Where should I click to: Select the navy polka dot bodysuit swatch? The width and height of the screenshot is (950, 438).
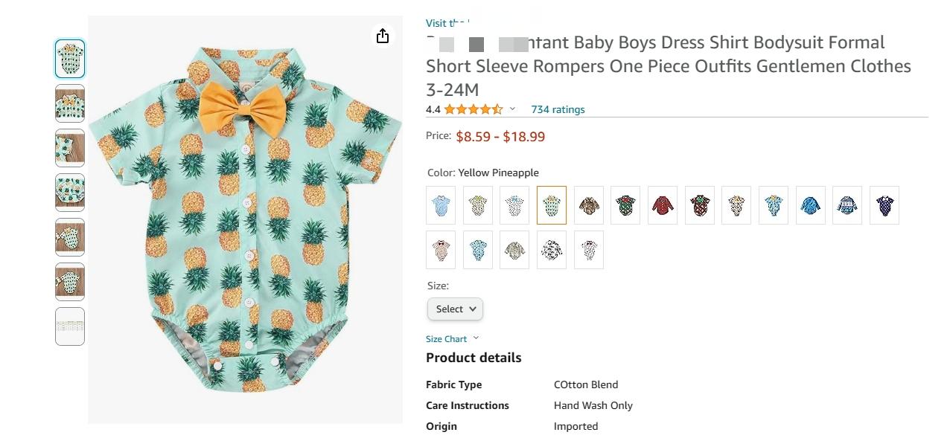pyautogui.click(x=884, y=205)
